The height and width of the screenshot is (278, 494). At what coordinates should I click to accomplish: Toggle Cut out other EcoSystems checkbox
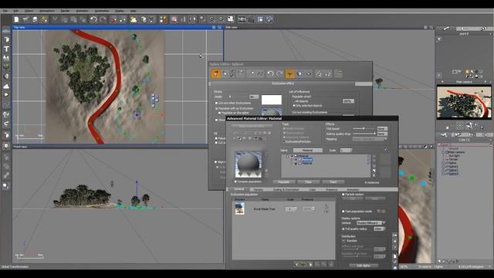(216, 103)
